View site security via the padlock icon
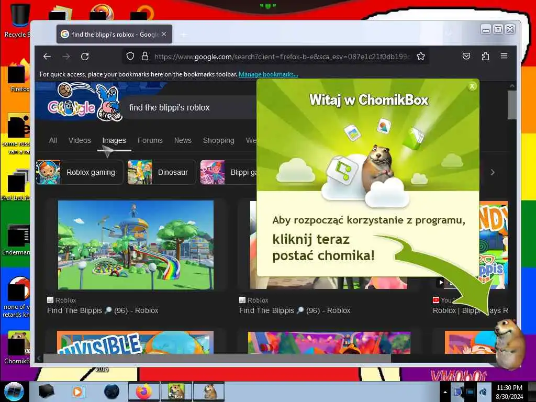This screenshot has width=536, height=402. (x=145, y=56)
